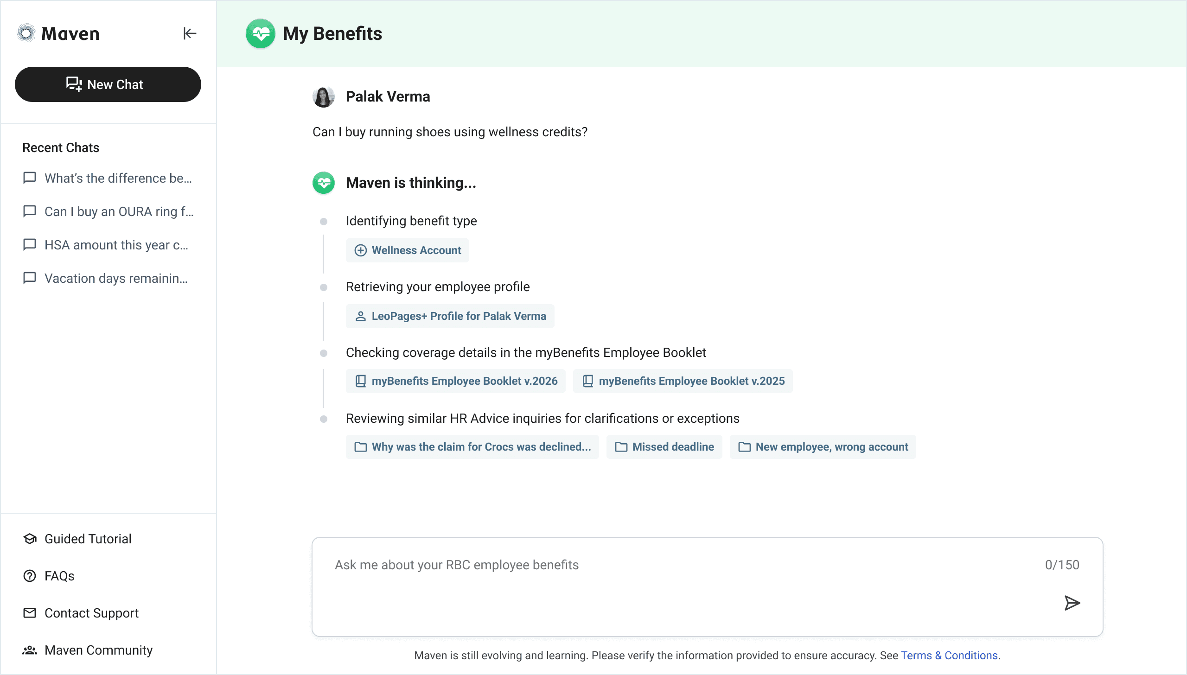Viewport: 1187px width, 675px height.
Task: Collapse the sidebar using the arrow icon
Action: 190,33
